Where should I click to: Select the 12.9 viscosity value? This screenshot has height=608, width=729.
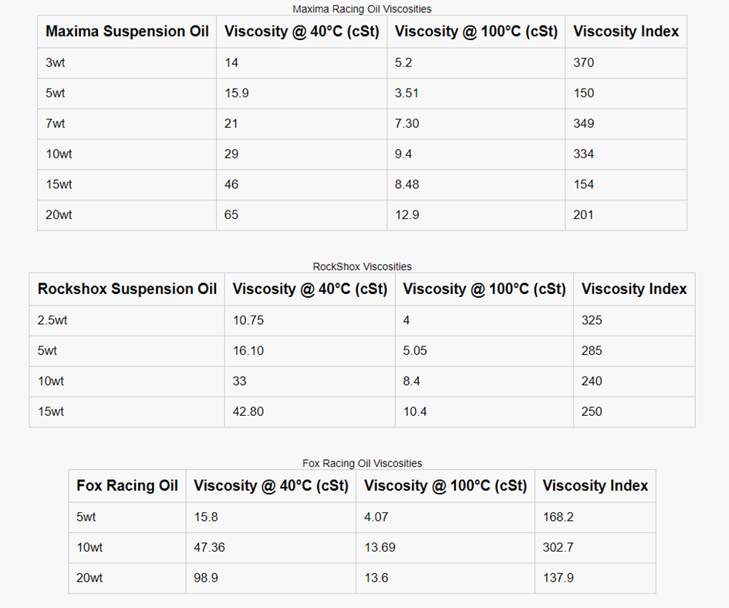407,214
